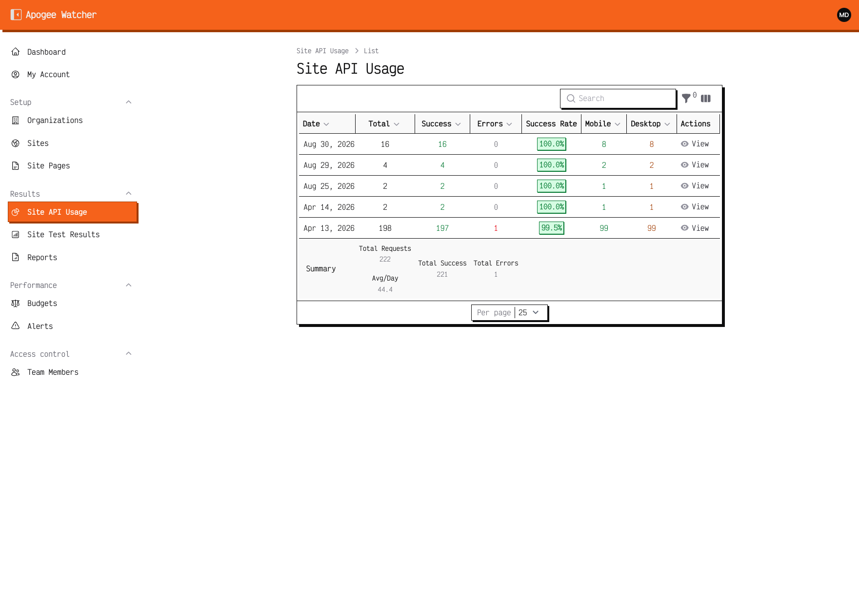Image resolution: width=859 pixels, height=610 pixels.
Task: Open the MD user avatar menu
Action: (x=844, y=15)
